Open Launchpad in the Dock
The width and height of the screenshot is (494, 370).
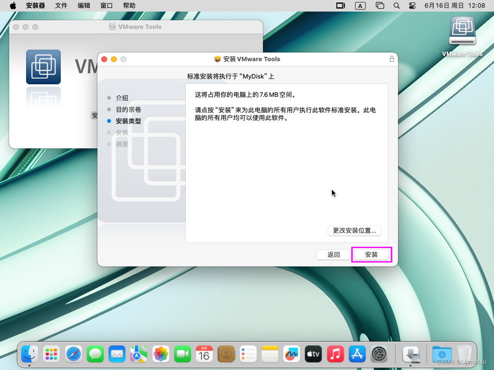point(51,354)
